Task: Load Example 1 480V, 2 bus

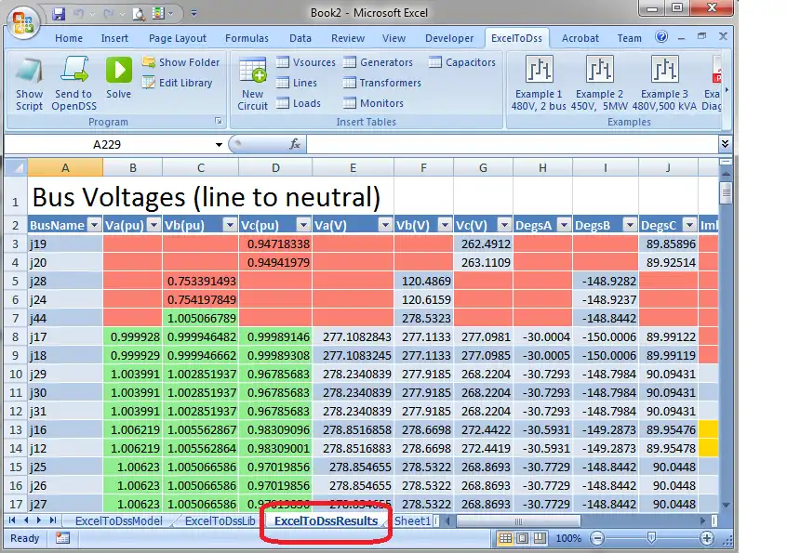Action: 539,84
